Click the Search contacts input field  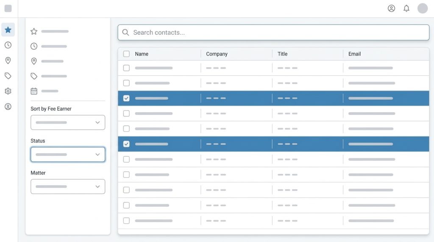click(x=273, y=33)
